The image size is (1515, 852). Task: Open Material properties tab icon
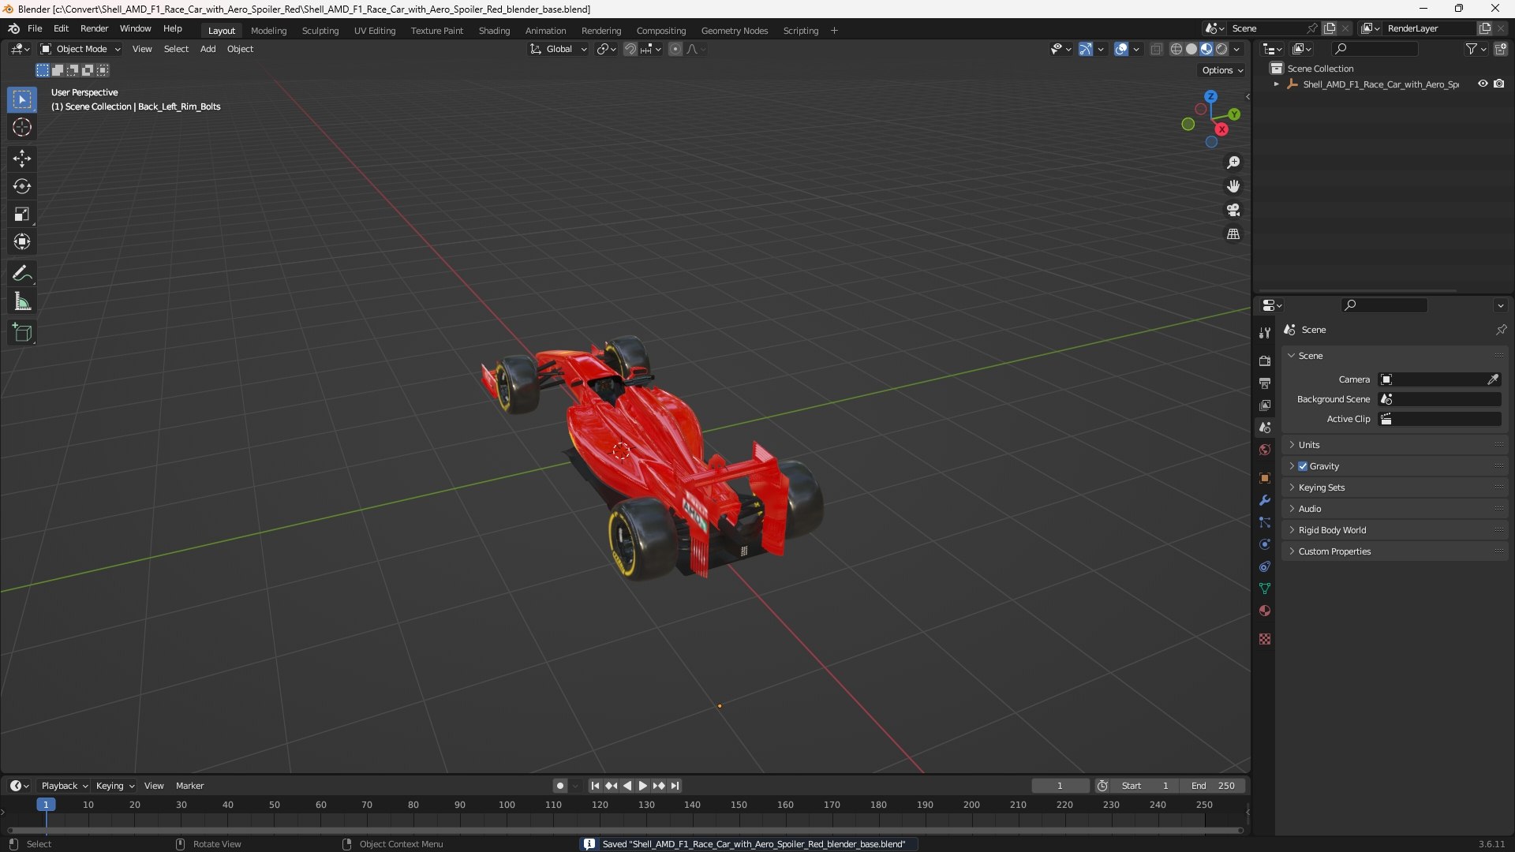pyautogui.click(x=1265, y=611)
